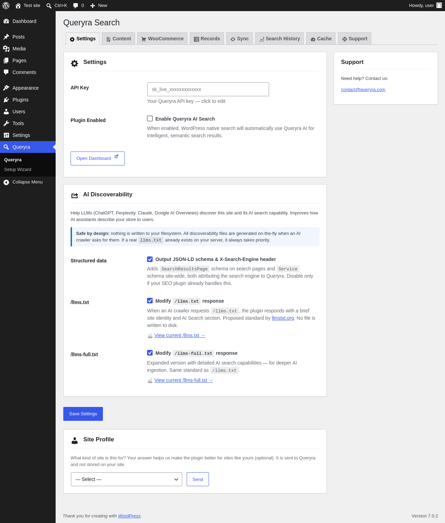The width and height of the screenshot is (445, 523).
Task: Click the gear icon on Settings tab
Action: coord(72,39)
